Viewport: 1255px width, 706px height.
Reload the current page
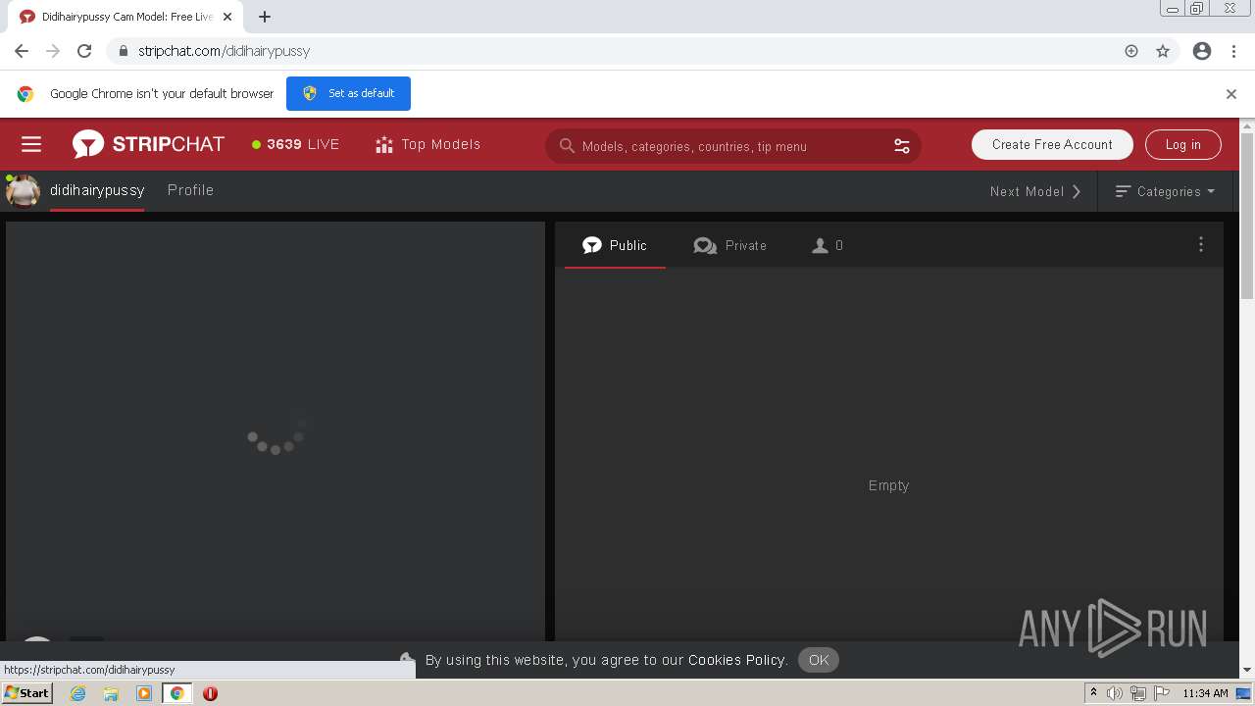click(x=84, y=51)
